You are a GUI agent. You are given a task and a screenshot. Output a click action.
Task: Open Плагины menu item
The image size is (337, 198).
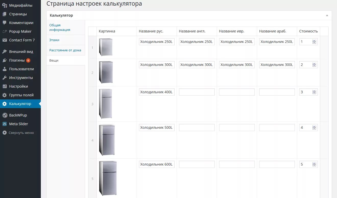pos(20,60)
